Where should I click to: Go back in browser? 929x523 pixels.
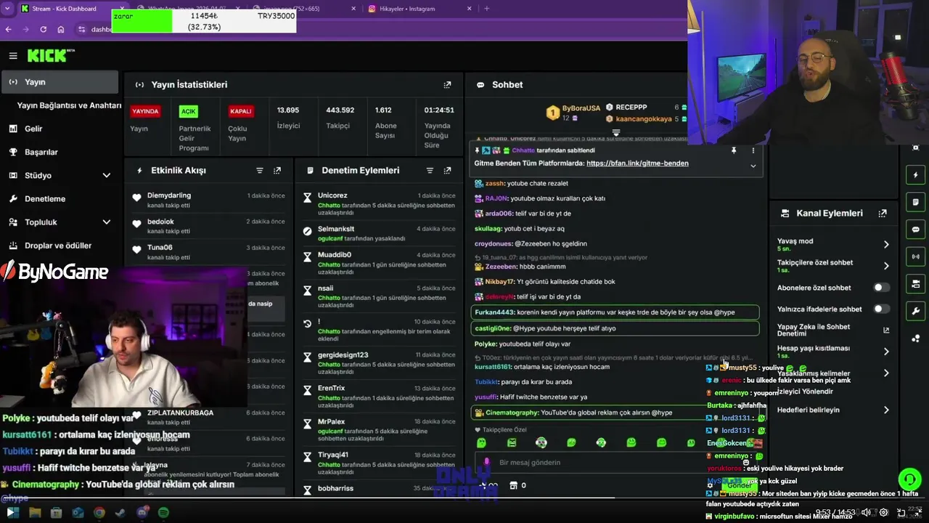9,29
